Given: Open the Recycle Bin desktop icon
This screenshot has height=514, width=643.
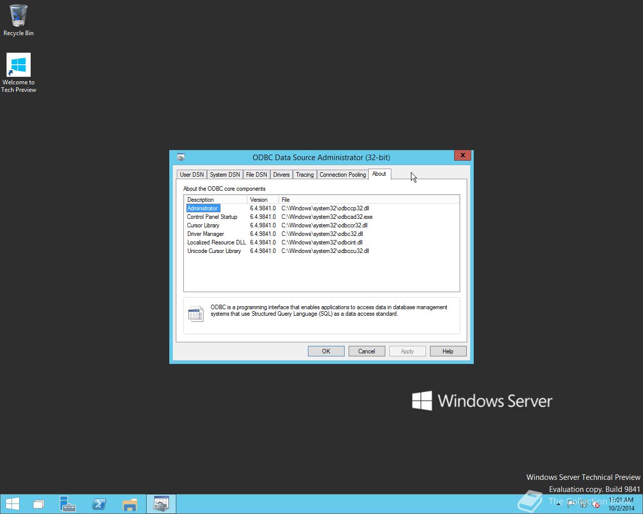Looking at the screenshot, I should (19, 21).
